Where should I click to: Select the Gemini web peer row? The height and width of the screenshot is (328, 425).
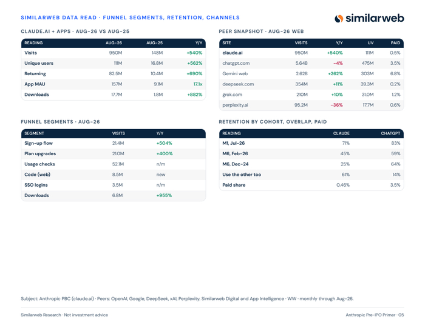tap(311, 73)
